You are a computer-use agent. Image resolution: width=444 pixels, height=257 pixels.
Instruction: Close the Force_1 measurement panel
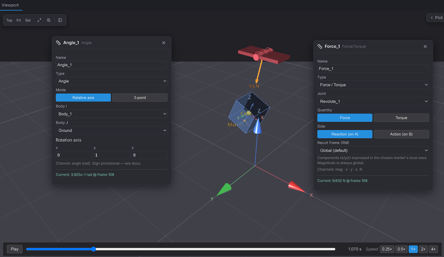pyautogui.click(x=425, y=46)
